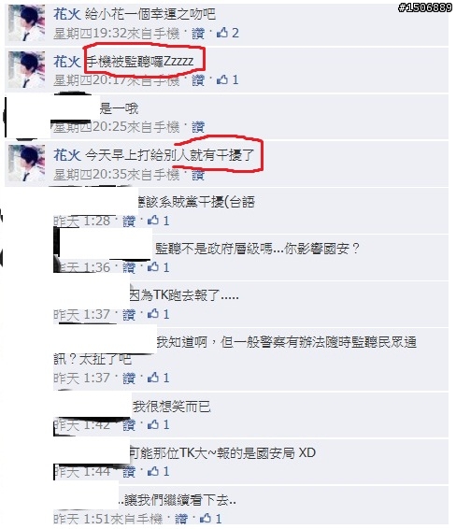Open 花火 name on 手機被監聽 comment
Screen dimensions: 456x529
pos(67,62)
